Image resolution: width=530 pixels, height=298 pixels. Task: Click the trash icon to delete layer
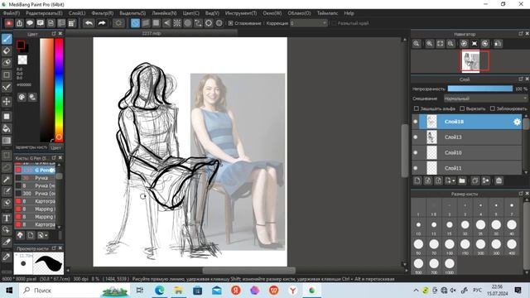coord(499,180)
